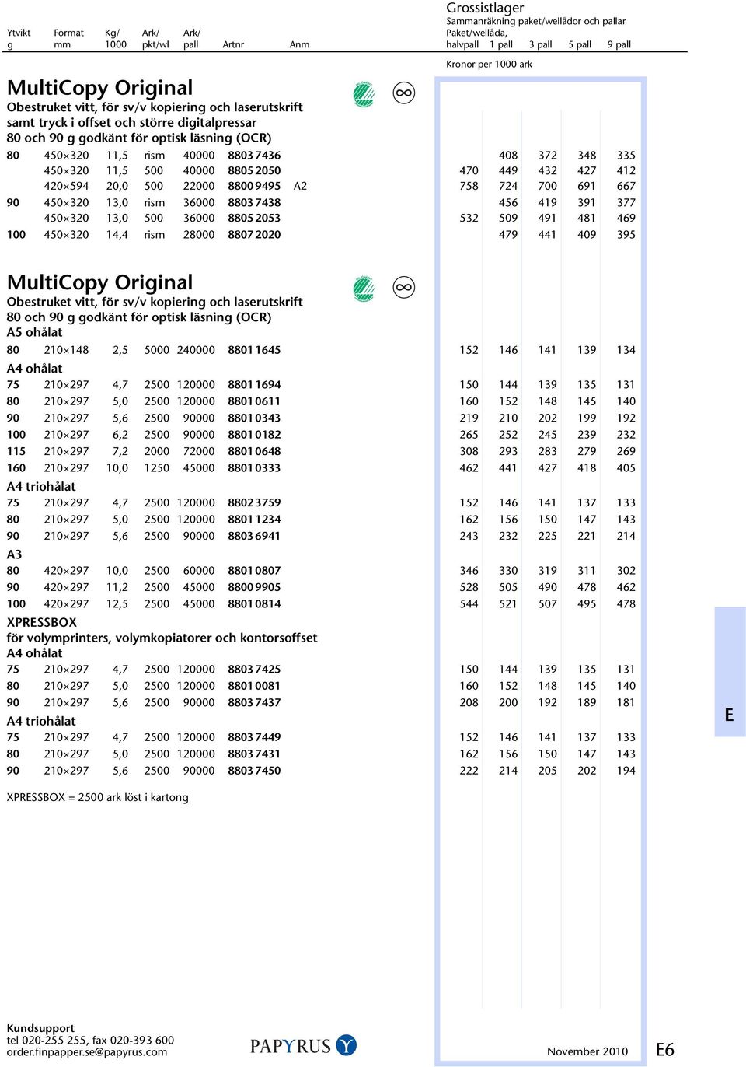Image resolution: width=746 pixels, height=1067 pixels.
Task: Click article number 8803 7425
Action: point(254,670)
